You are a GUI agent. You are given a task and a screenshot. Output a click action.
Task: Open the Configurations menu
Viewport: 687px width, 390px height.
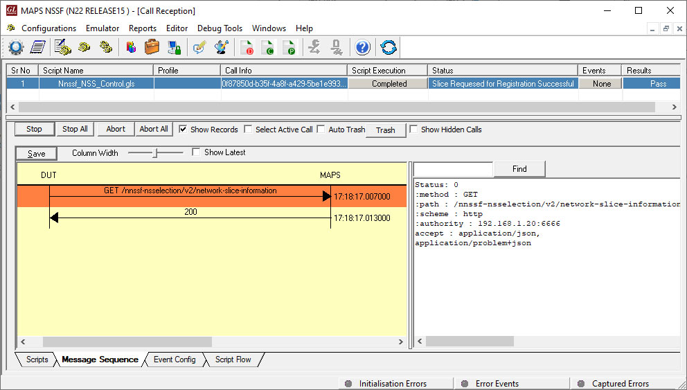click(x=48, y=28)
